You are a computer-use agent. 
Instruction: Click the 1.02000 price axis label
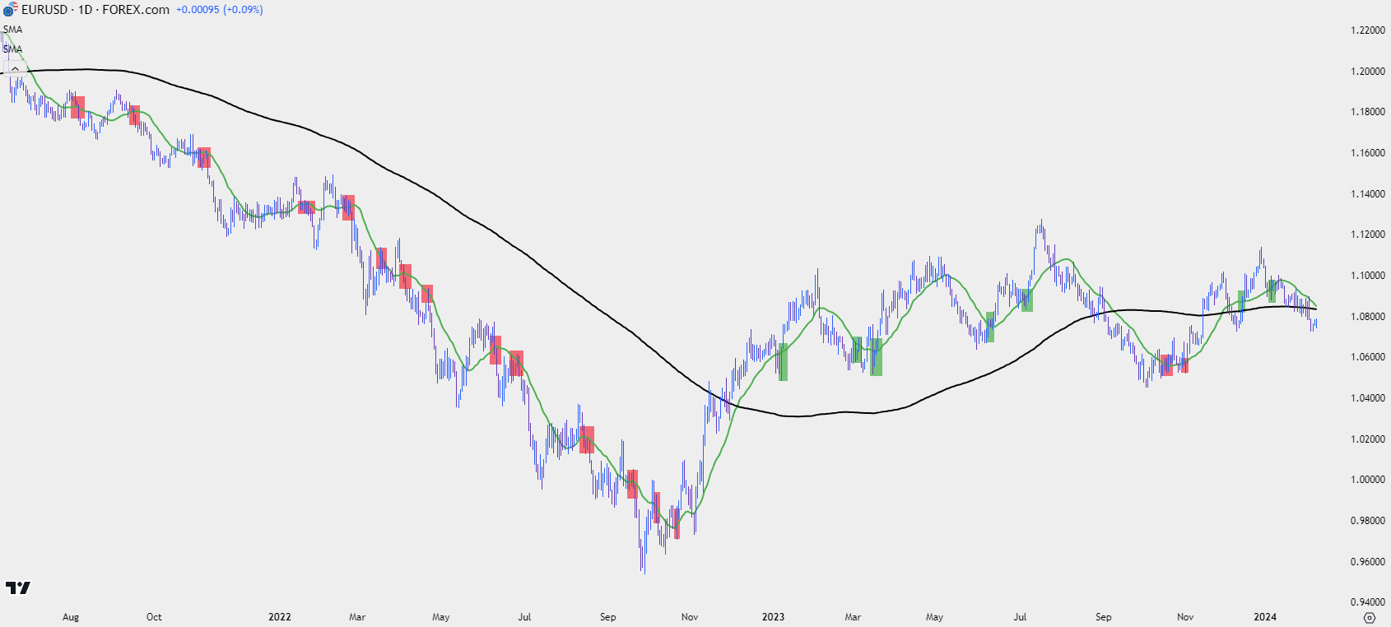point(1368,439)
